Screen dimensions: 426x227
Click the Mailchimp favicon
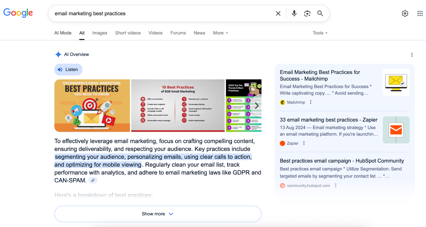[282, 102]
